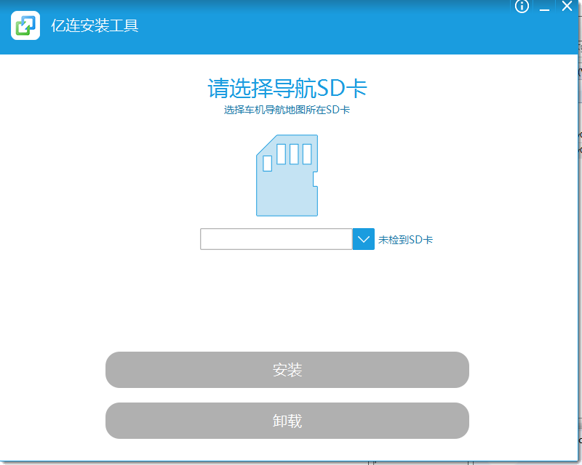Click inside the SD card path input field

click(x=276, y=238)
